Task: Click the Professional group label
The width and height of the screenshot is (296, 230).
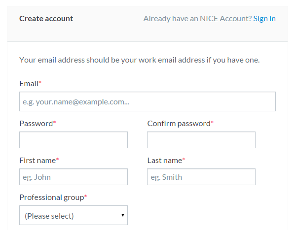Action: (51, 197)
